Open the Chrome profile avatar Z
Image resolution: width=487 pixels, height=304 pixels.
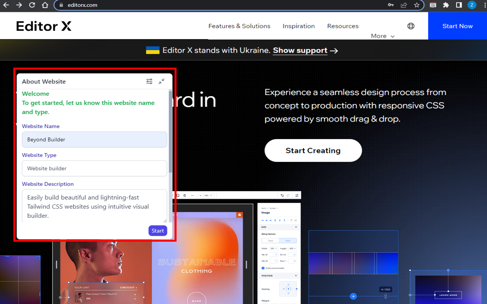click(472, 5)
